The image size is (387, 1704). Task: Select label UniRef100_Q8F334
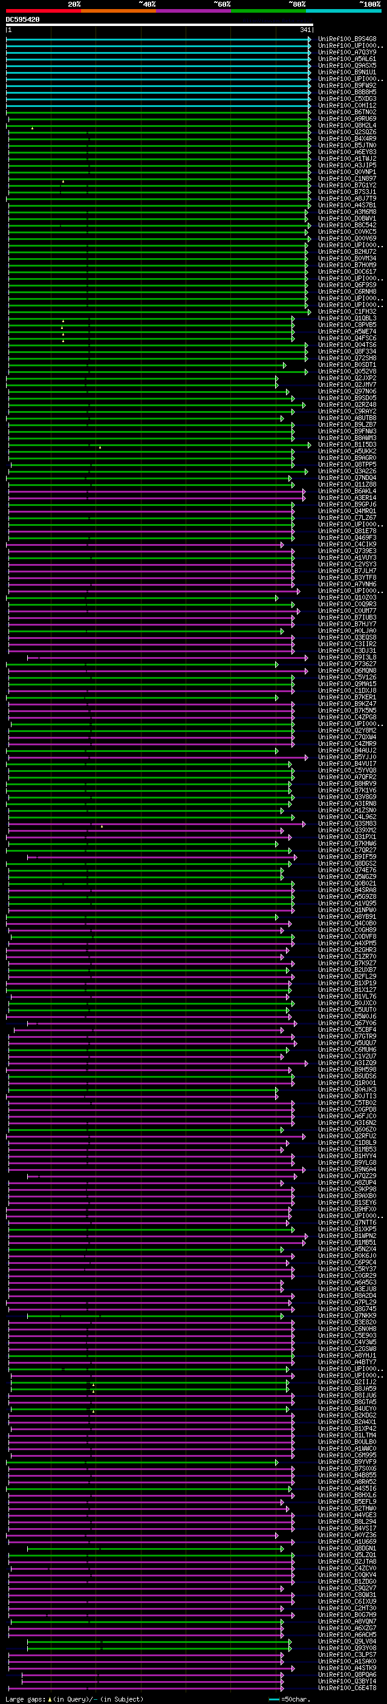[x=346, y=351]
